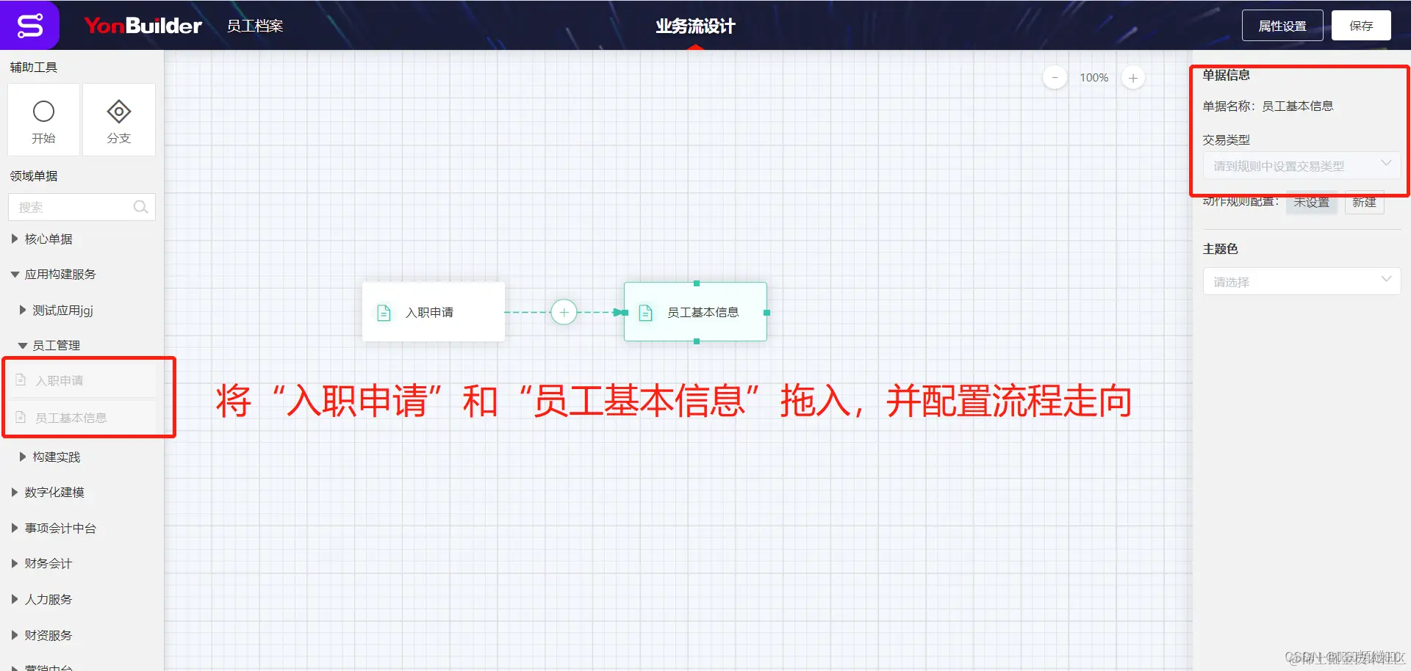Click 业务流设计 header tab

(x=695, y=26)
